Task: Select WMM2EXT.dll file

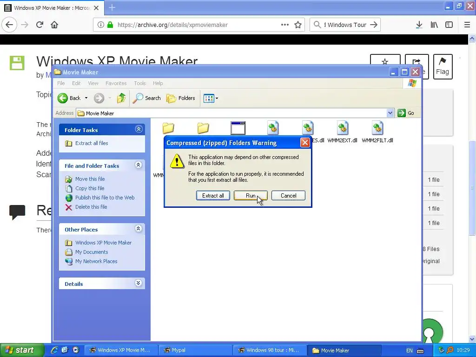Action: [x=343, y=132]
